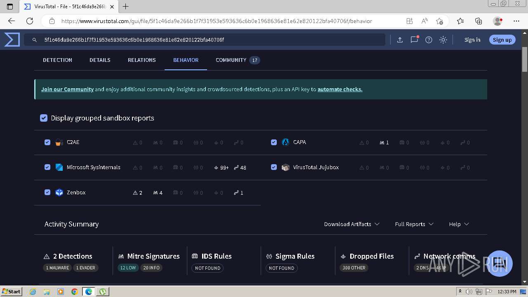This screenshot has height=297, width=528.
Task: Click the IDS Rules NOT FOUND badge
Action: point(207,268)
